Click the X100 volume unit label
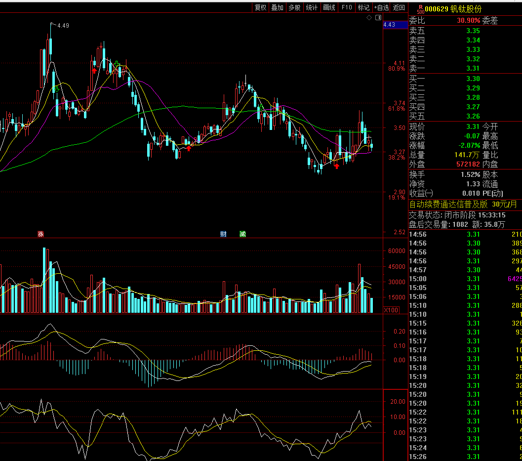522x461 pixels. (391, 310)
